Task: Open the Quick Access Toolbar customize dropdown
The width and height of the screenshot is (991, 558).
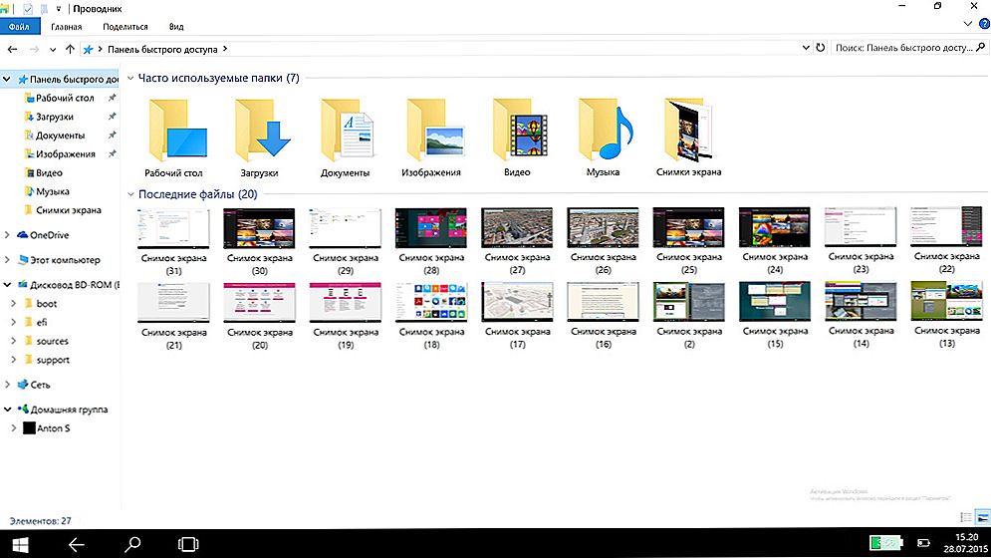Action: pos(58,9)
